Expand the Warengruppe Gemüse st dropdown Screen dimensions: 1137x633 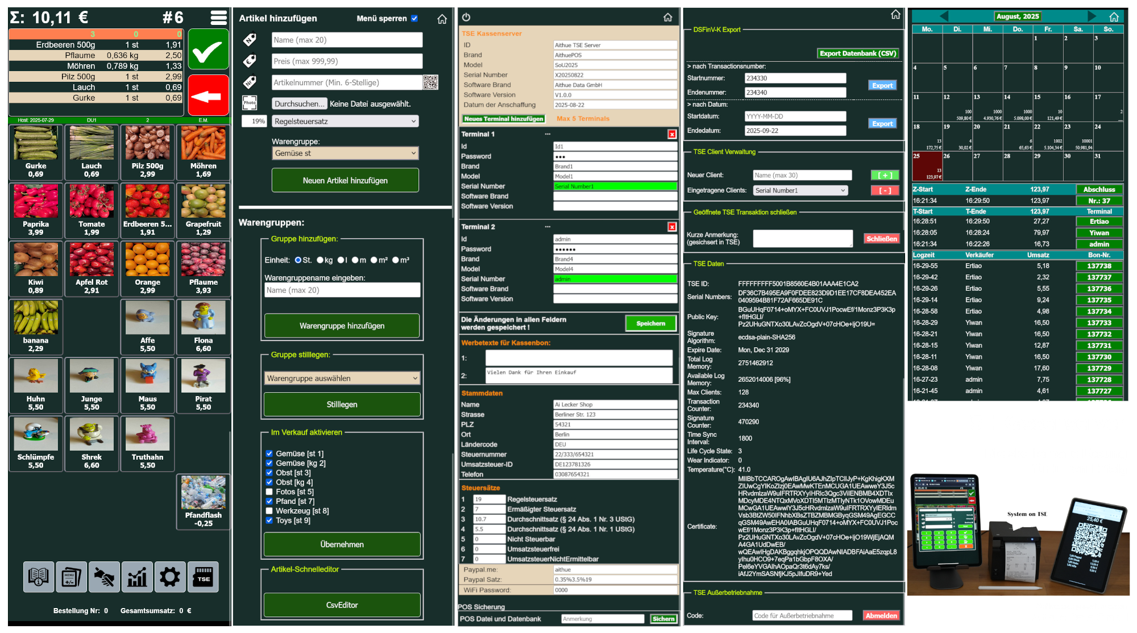[x=345, y=153]
